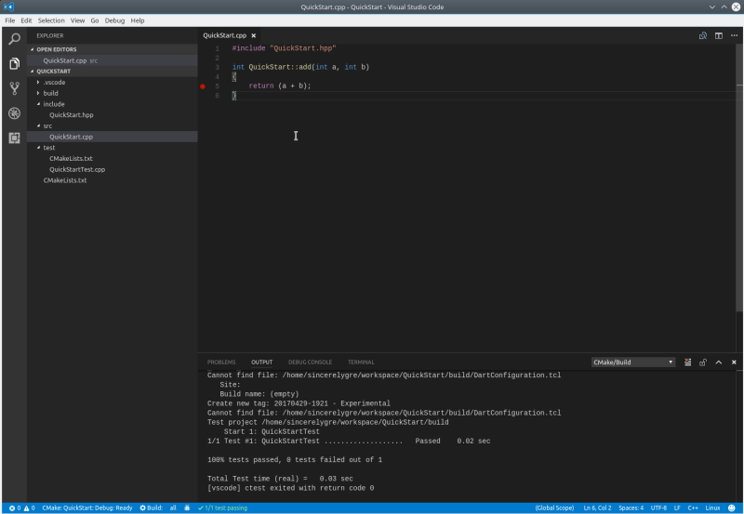Go to line via 'Ln 6, Col 2'
This screenshot has height=514, width=744.
click(597, 507)
